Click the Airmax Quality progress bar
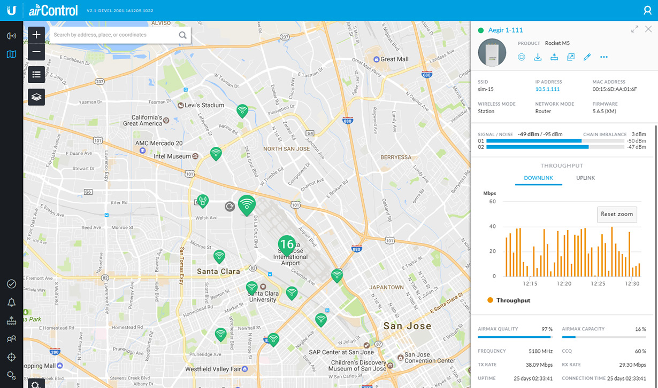 click(515, 337)
